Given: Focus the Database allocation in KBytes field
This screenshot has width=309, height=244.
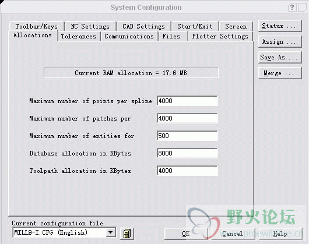Looking at the screenshot, I should coord(187,153).
